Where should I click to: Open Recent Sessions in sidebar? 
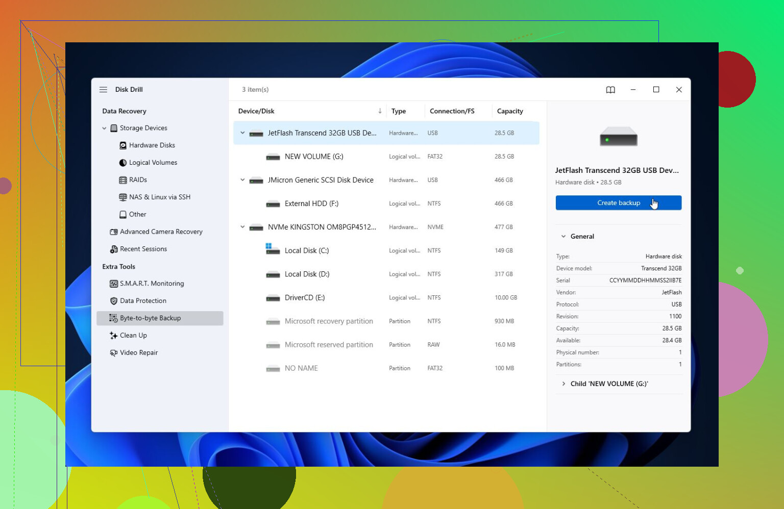[x=143, y=249]
